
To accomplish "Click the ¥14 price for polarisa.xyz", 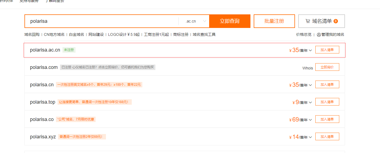I will pos(294,137).
